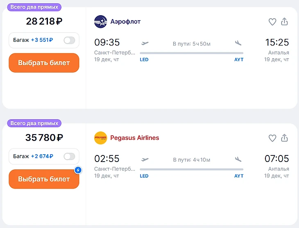Click the blue lightning badge icon

coord(78,170)
